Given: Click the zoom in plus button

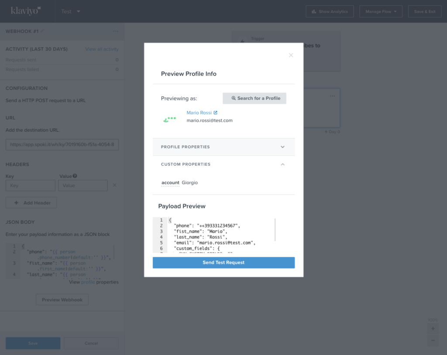Looking at the screenshot, I should pyautogui.click(x=433, y=329).
